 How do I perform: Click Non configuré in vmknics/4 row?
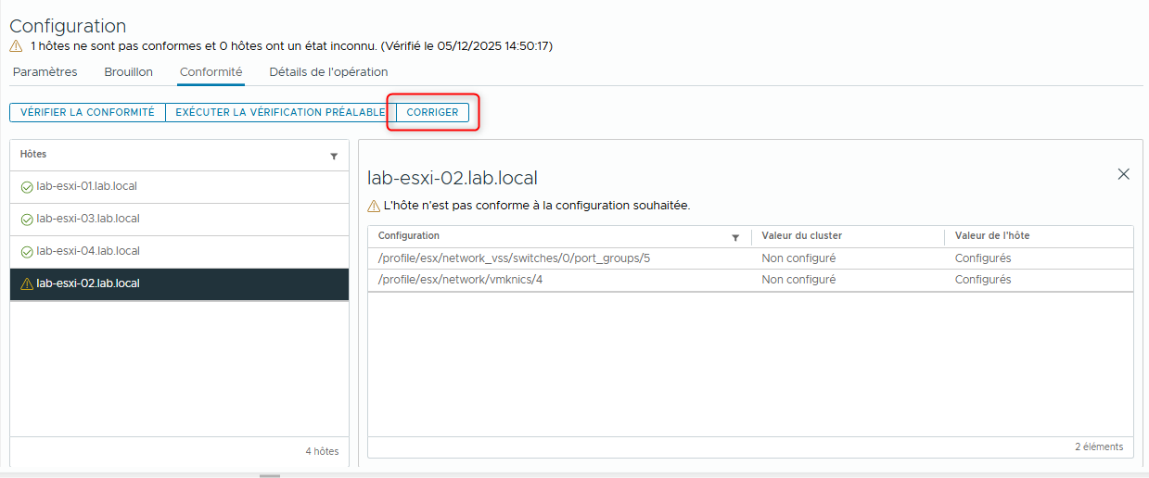point(798,279)
